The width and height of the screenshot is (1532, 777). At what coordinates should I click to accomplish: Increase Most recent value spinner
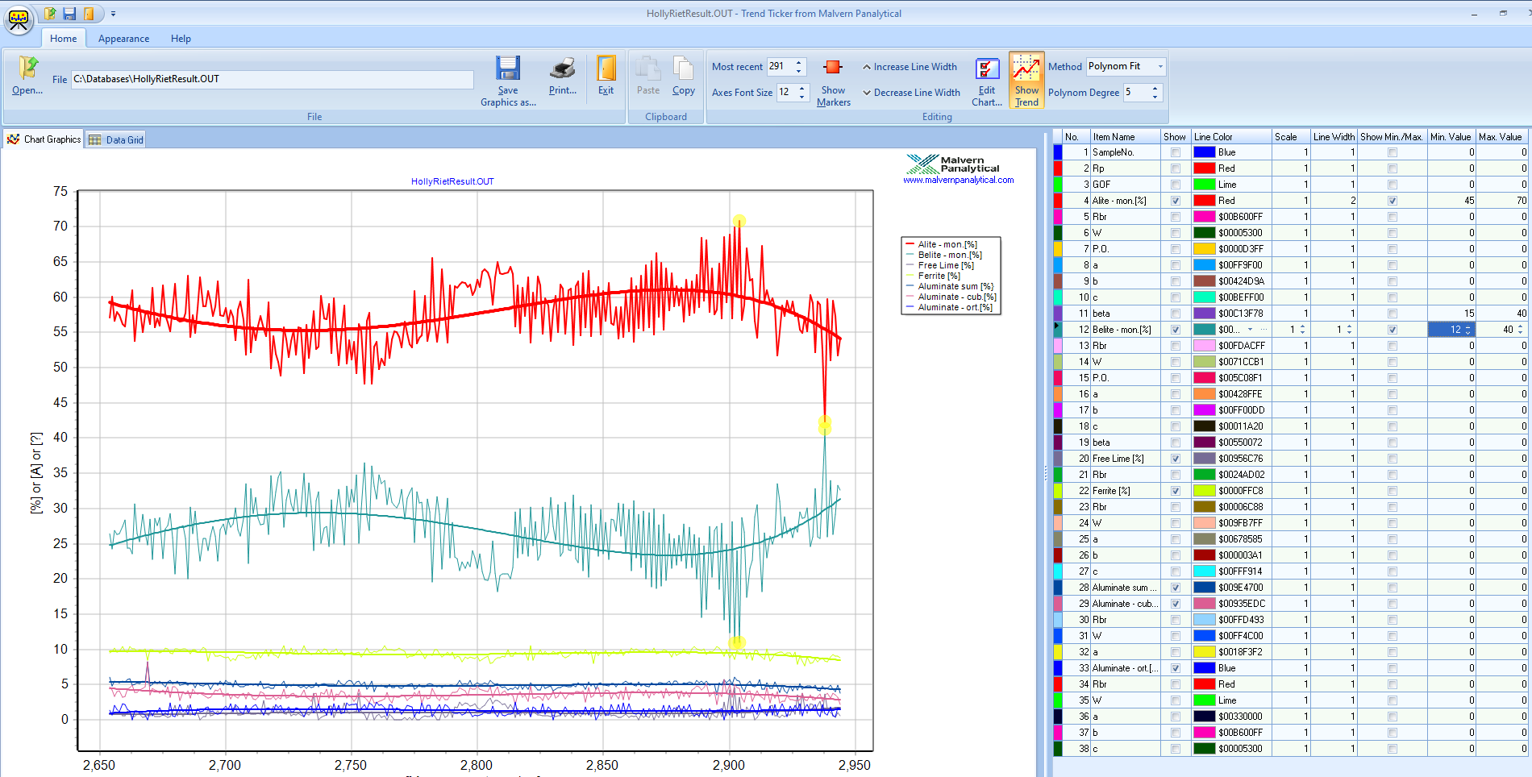pos(799,62)
